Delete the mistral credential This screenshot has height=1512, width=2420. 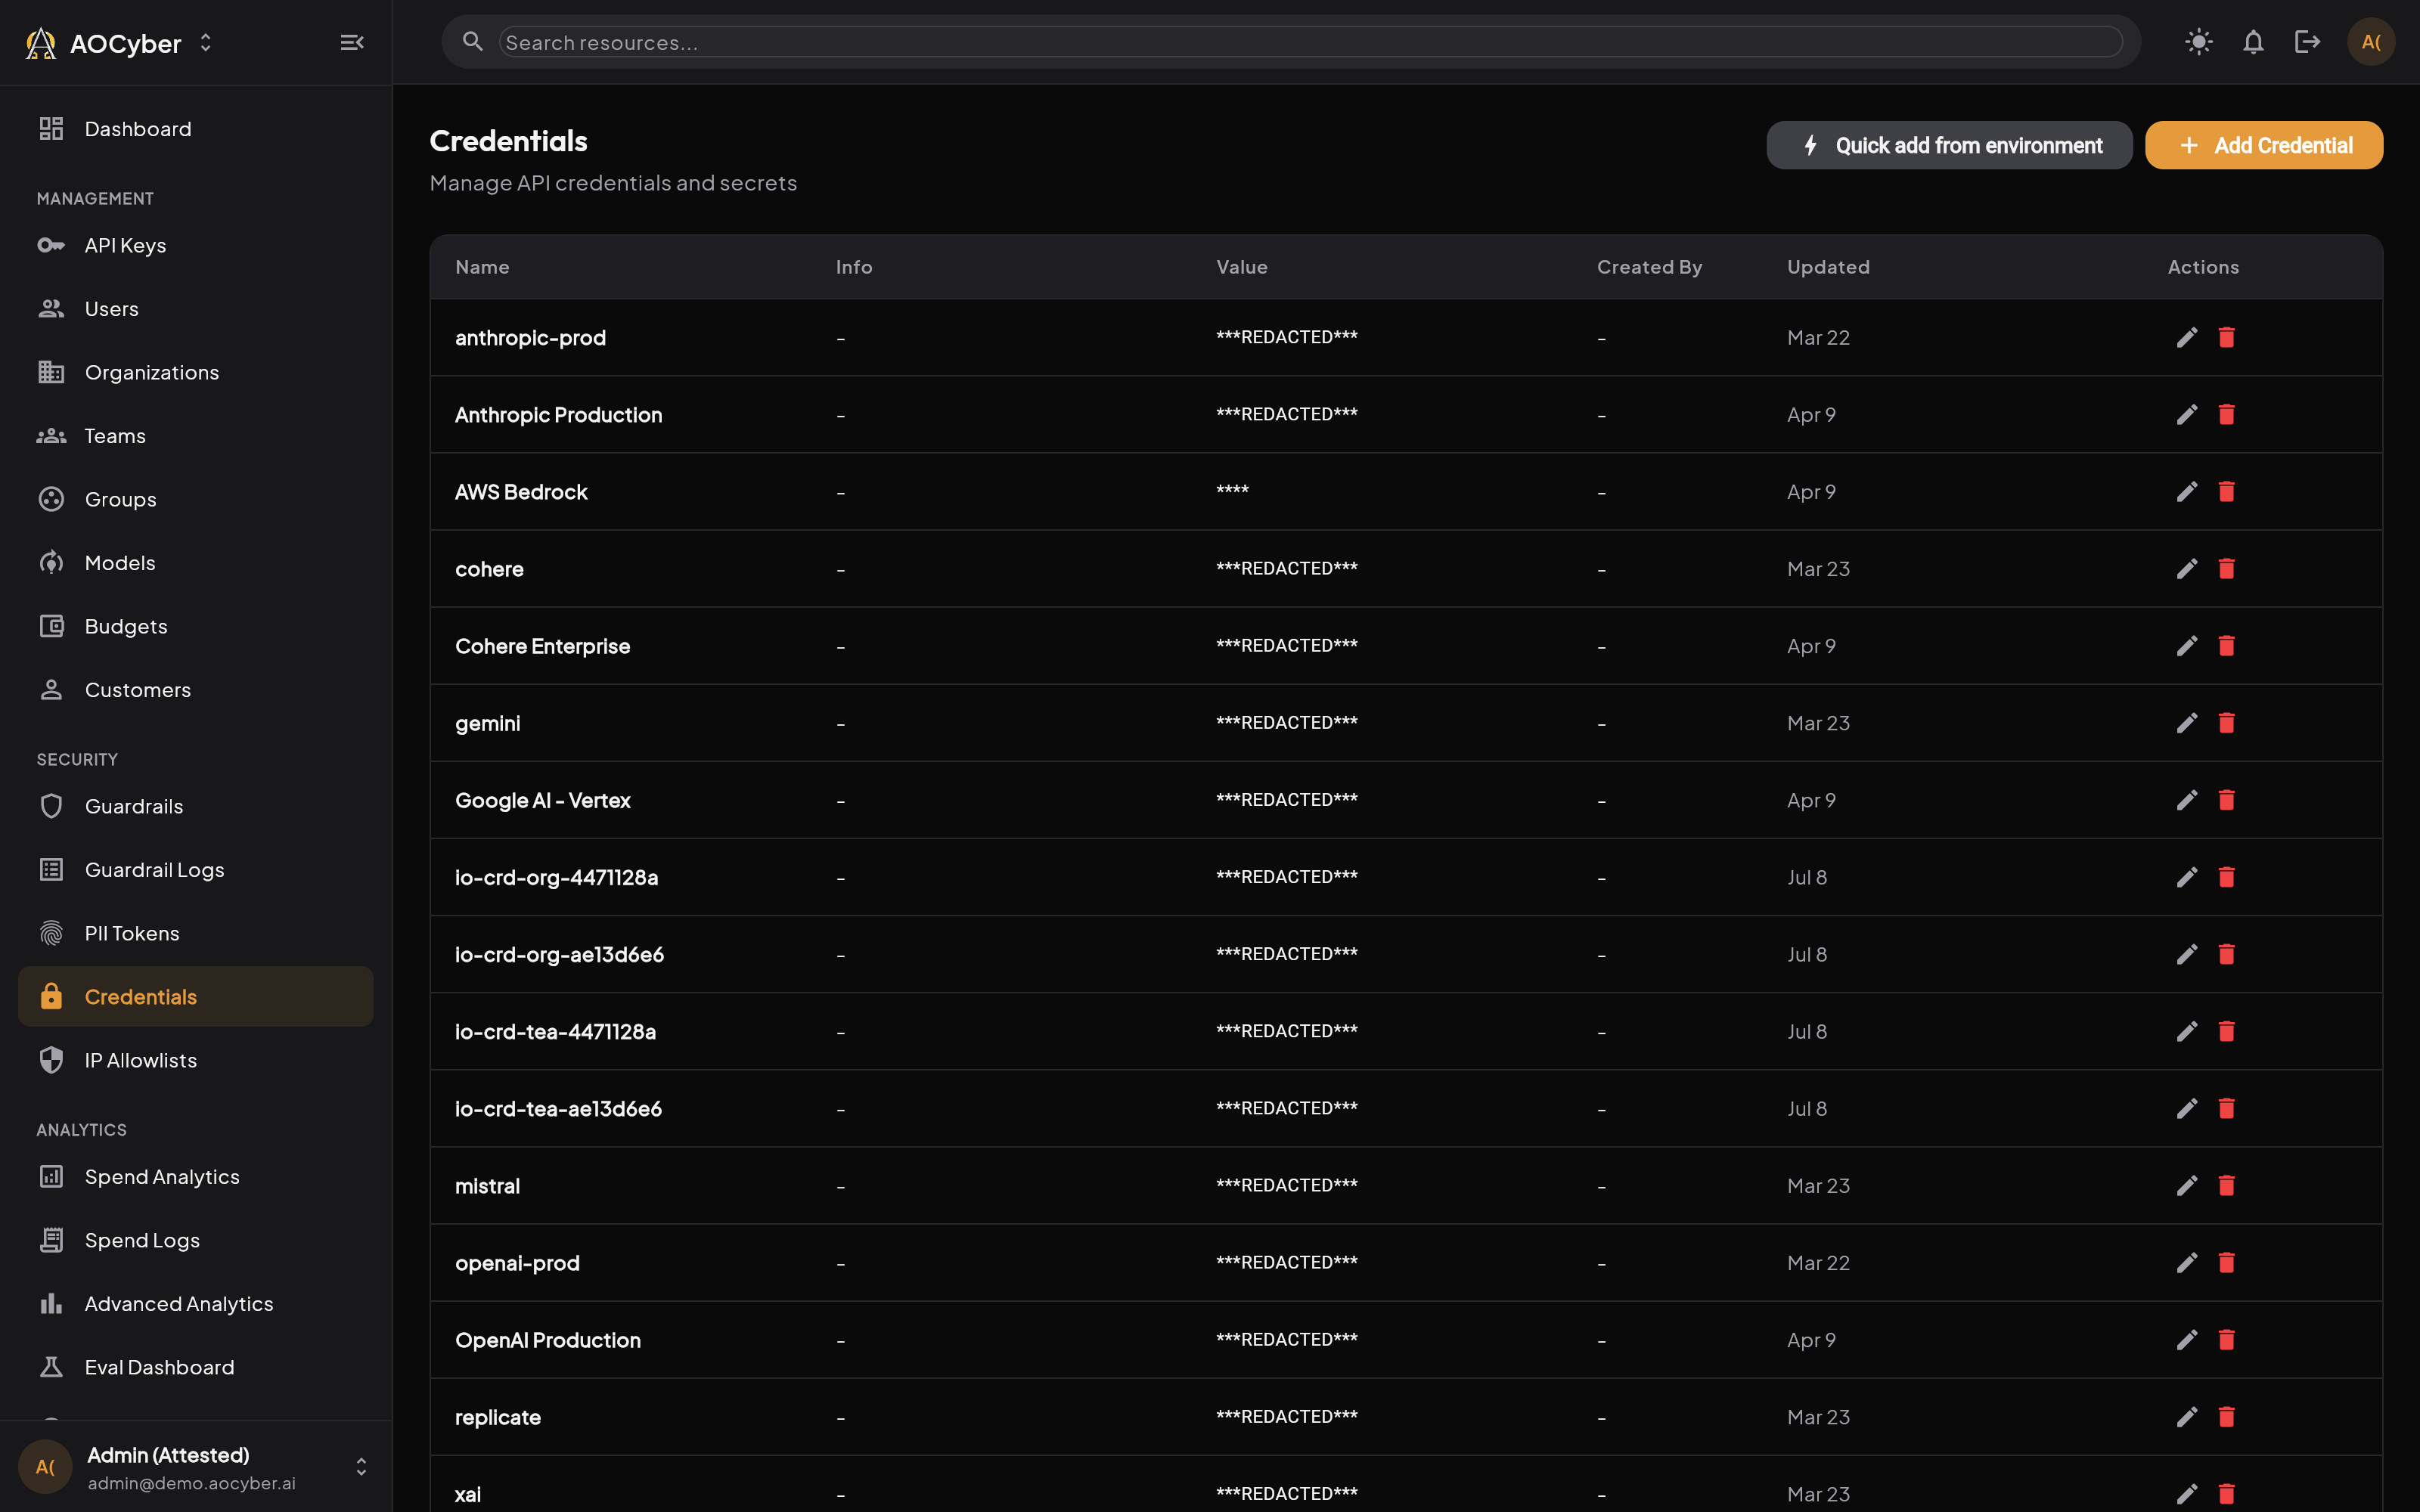click(x=2226, y=1185)
